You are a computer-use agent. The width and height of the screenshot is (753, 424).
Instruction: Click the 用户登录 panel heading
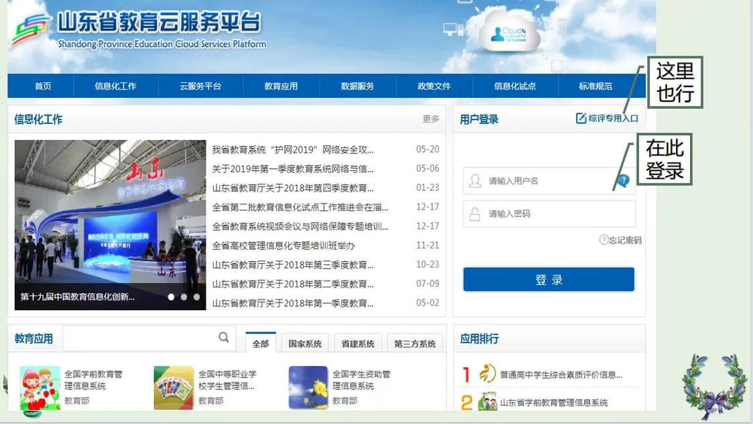479,119
